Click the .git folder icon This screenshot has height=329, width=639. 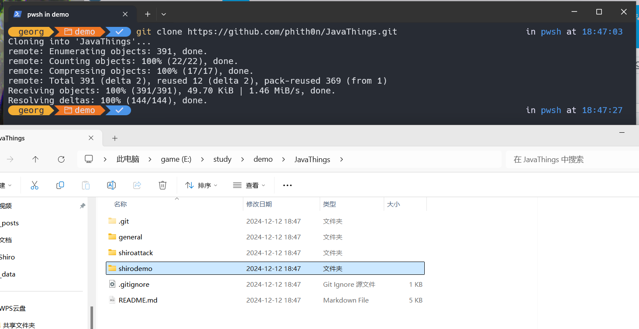coord(112,221)
